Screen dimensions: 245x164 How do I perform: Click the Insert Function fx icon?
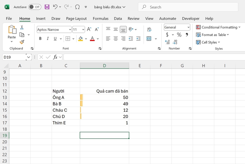(55, 57)
